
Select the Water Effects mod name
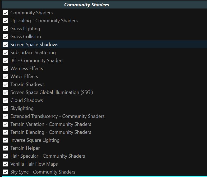point(24,76)
